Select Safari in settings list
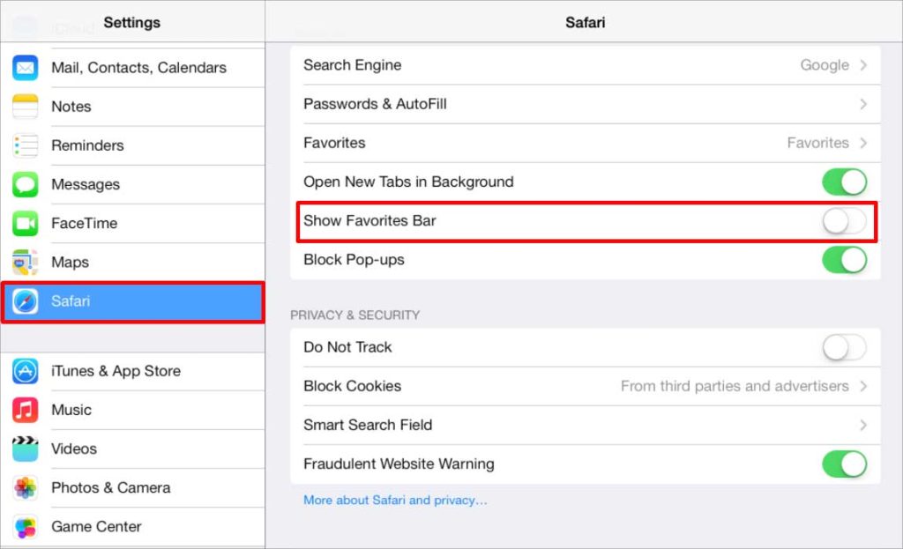The width and height of the screenshot is (903, 549). pos(132,301)
